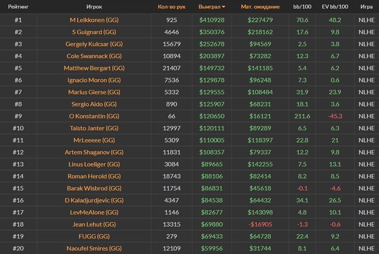Open Artem Shaganov (GG) profile link
The height and width of the screenshot is (254, 379).
94,152
